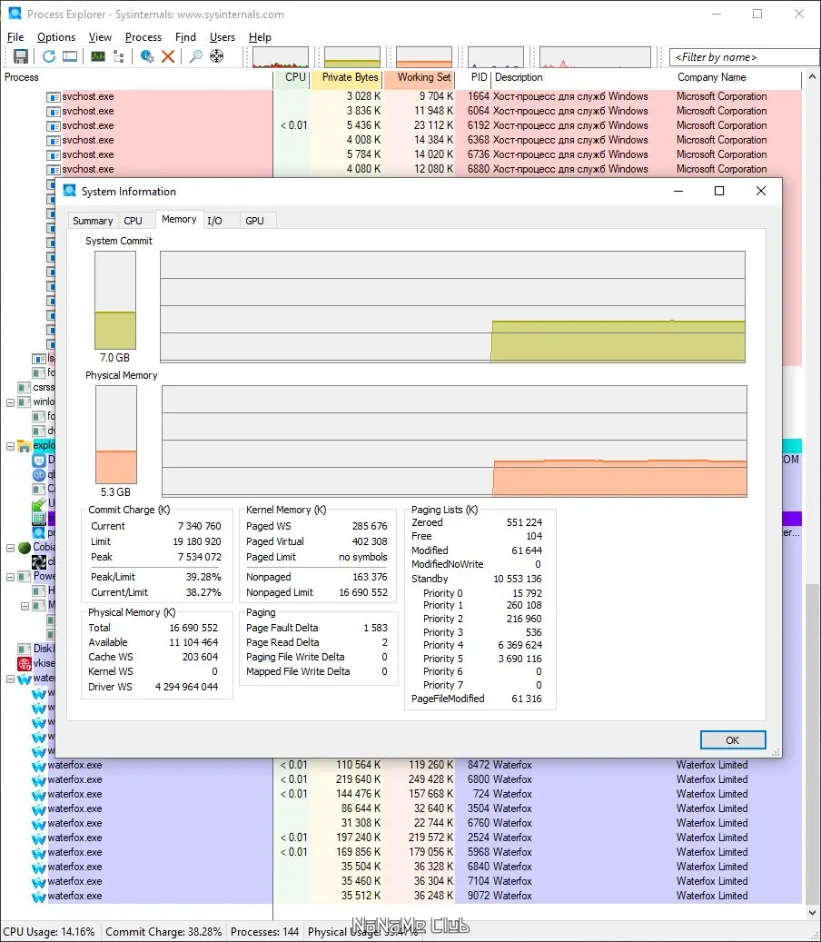Click the CPU usage mini graph in toolbar
The image size is (821, 942).
(281, 57)
